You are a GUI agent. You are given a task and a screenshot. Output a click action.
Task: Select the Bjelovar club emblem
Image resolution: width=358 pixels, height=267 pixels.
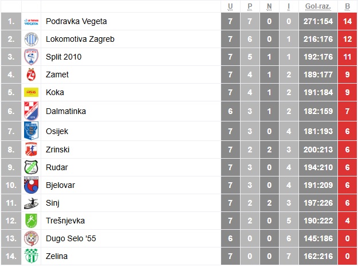coord(31,185)
